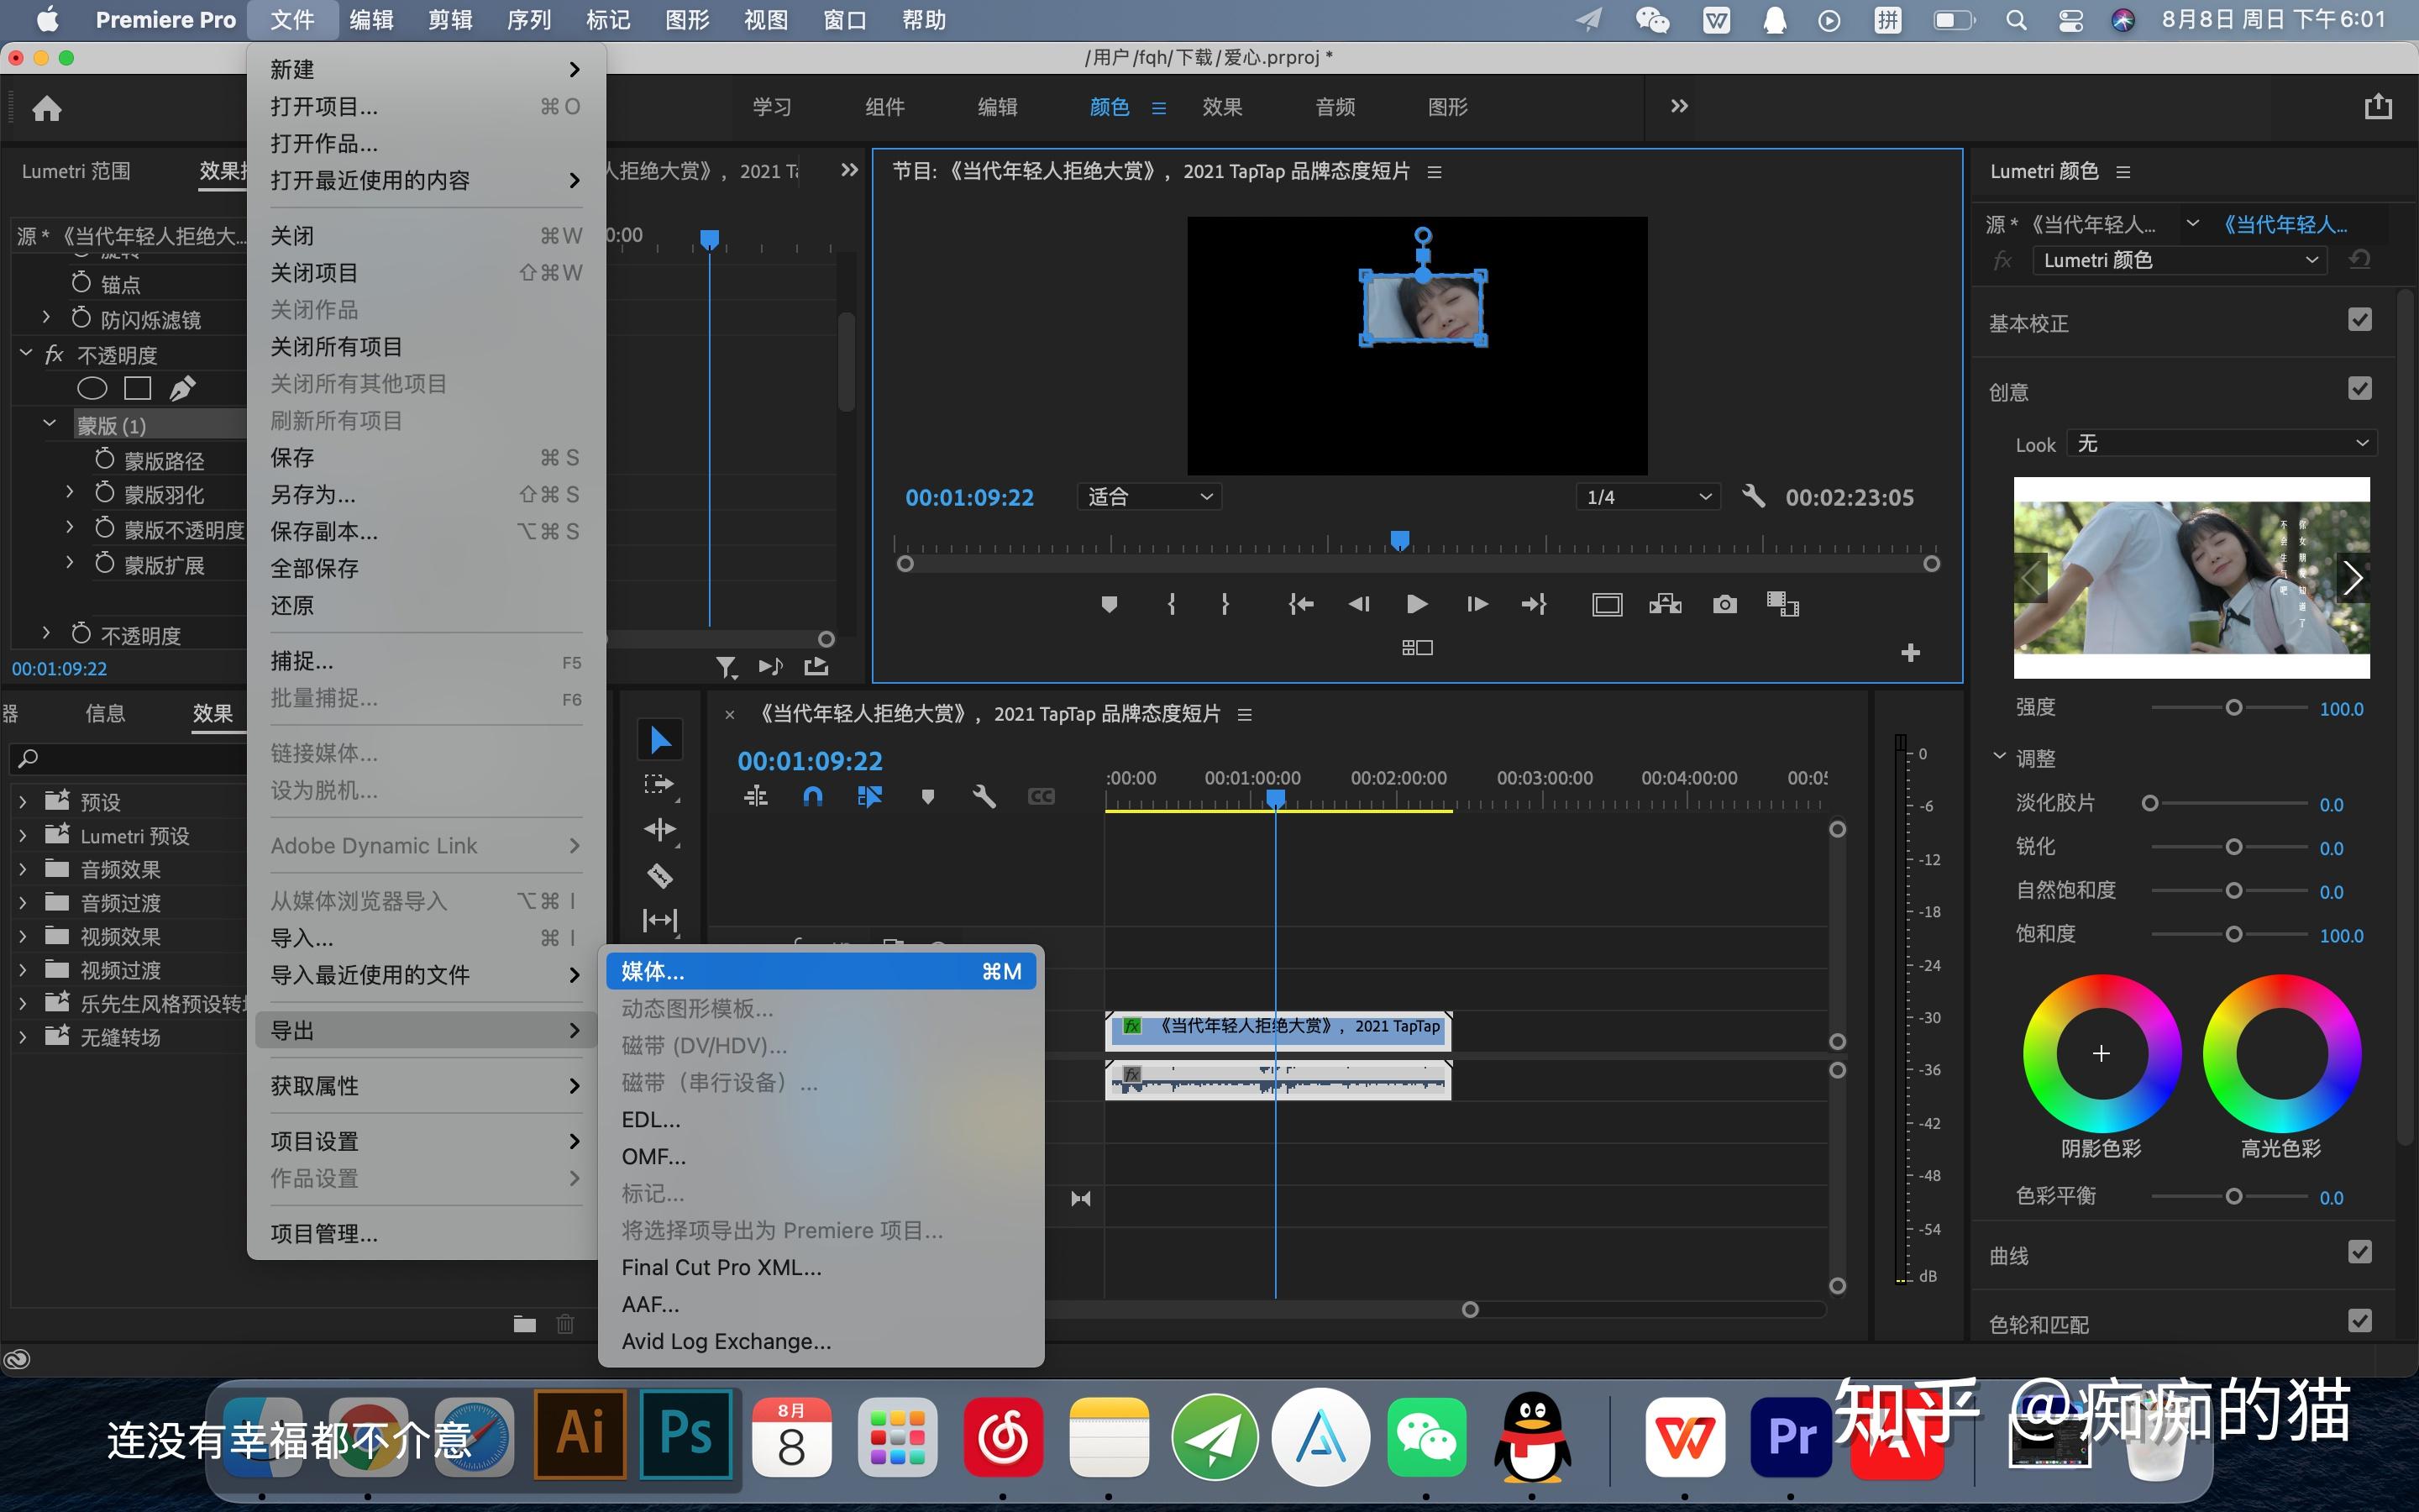Export frame with camera icon
The height and width of the screenshot is (1512, 2419).
click(x=1724, y=604)
